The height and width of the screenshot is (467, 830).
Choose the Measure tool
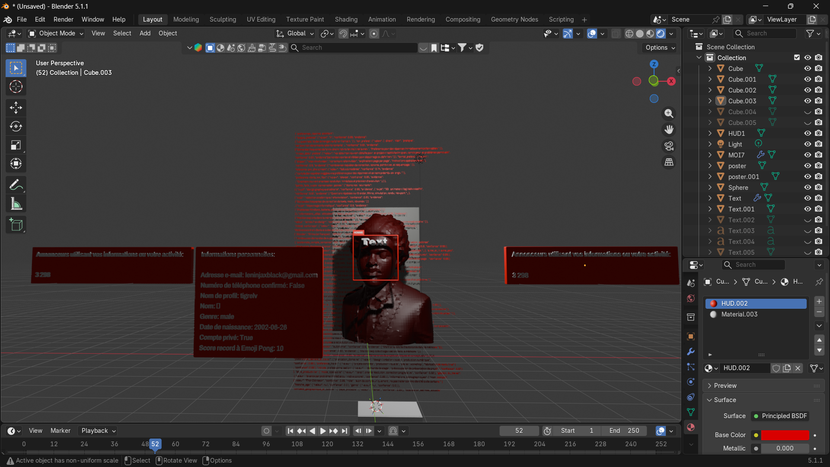tap(16, 204)
